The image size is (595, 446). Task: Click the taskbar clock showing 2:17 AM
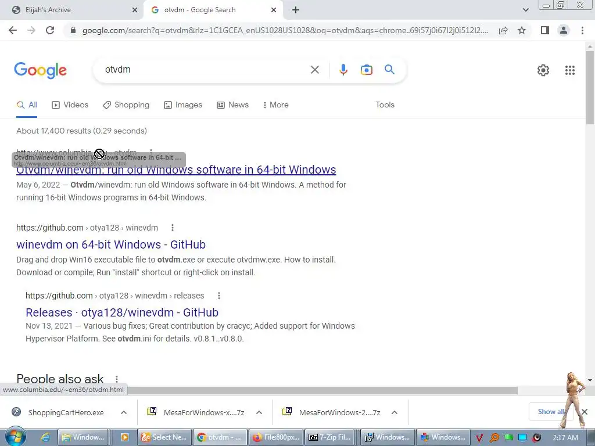coord(565,438)
